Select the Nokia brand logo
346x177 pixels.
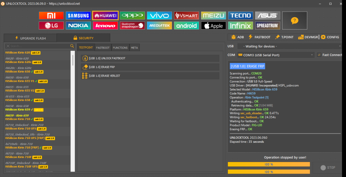78,25
